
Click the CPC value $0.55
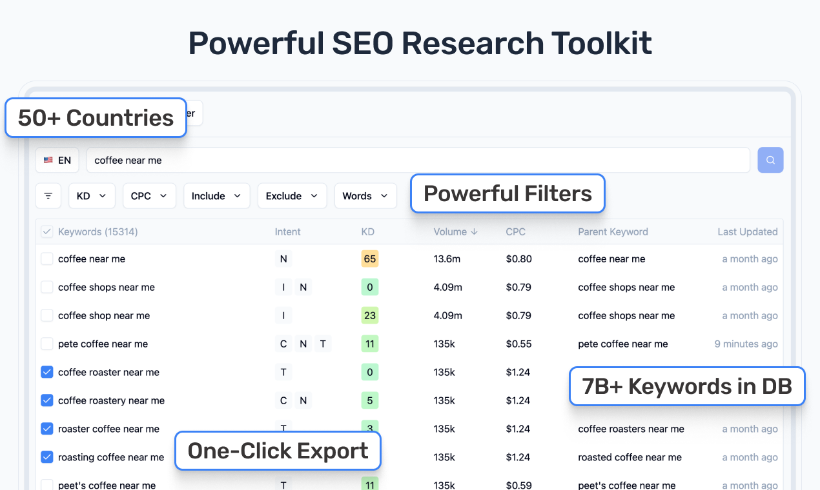518,344
